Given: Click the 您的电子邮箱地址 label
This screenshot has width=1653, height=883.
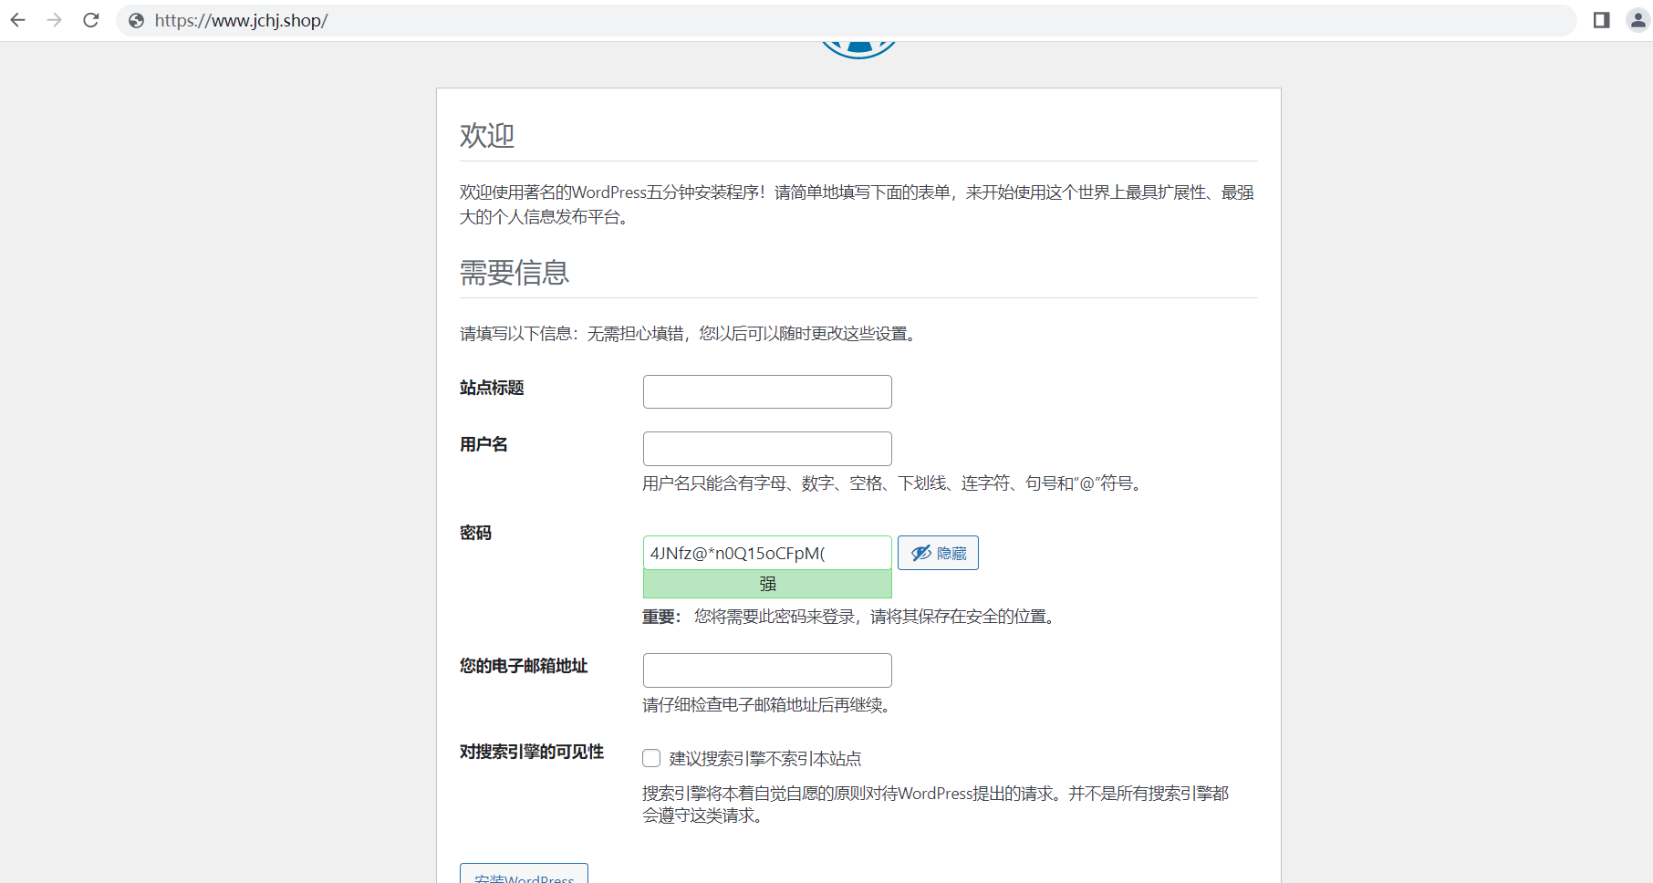Looking at the screenshot, I should tap(524, 666).
